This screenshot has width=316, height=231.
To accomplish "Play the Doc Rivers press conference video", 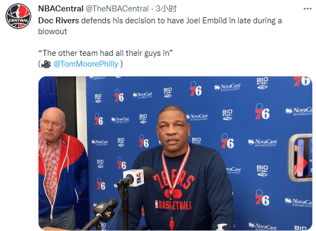I will pyautogui.click(x=175, y=153).
